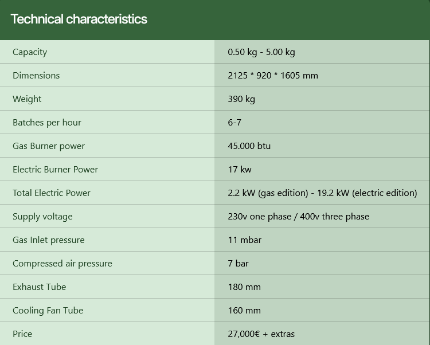
Task: Click the Electric Burner Power label
Action: 55,170
